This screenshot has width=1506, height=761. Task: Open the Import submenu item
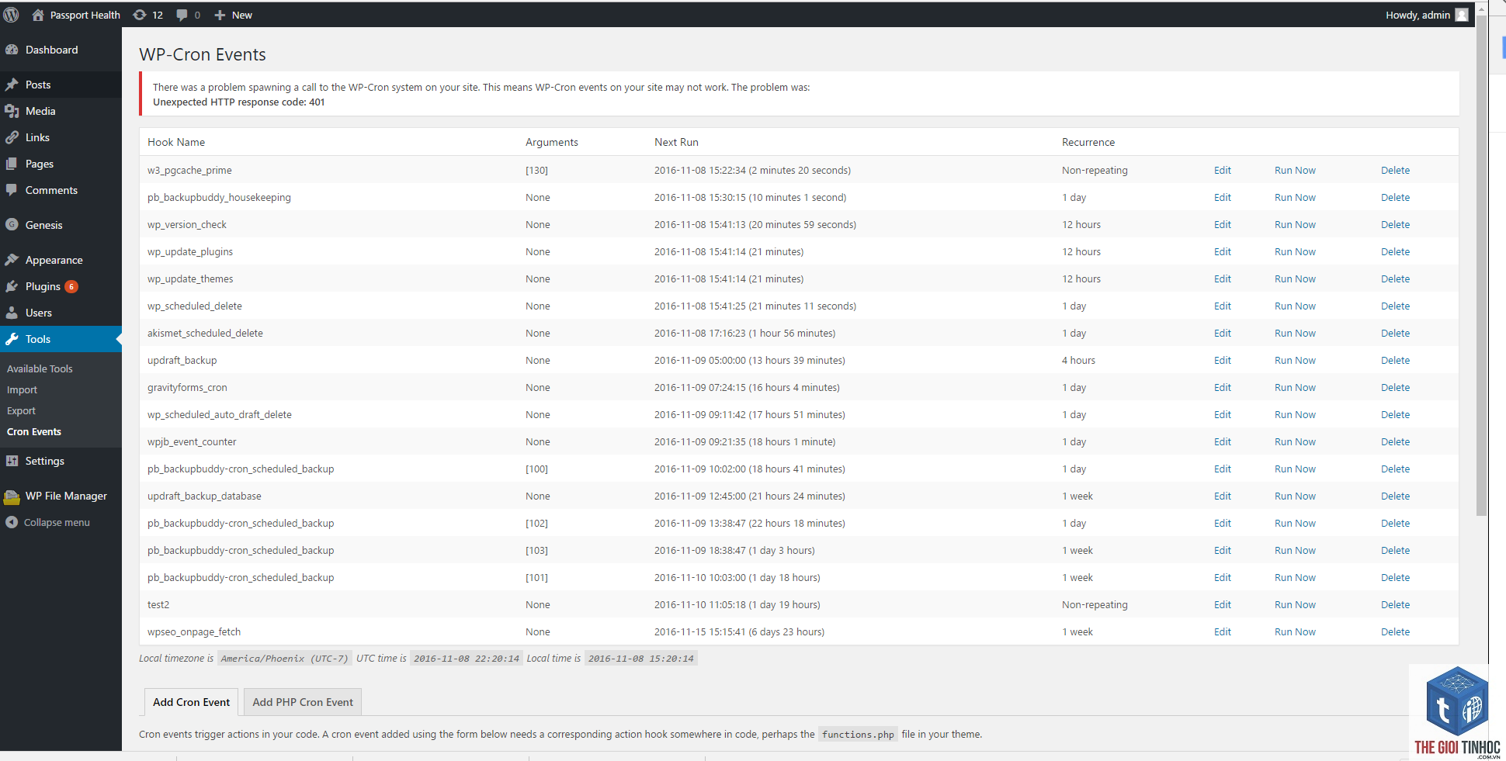point(22,390)
